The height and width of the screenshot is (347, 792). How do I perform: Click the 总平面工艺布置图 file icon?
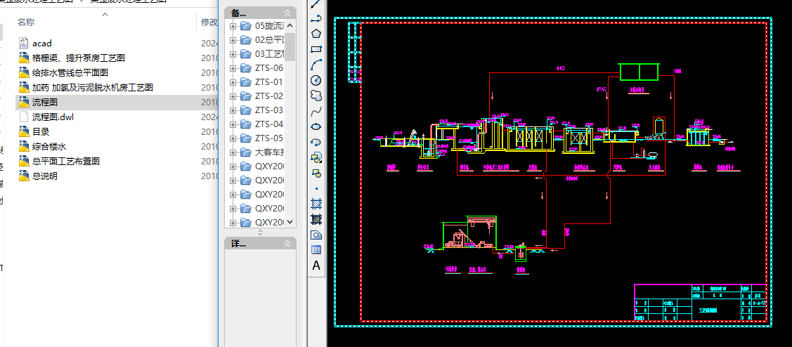click(x=24, y=161)
